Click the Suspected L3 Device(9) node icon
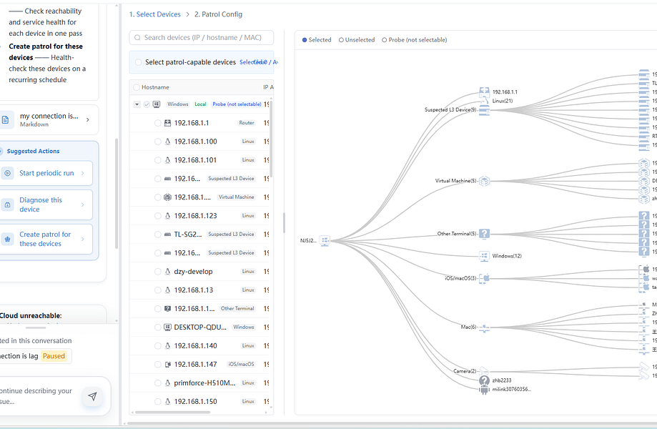Screen dimensions: 657x429 coord(485,110)
